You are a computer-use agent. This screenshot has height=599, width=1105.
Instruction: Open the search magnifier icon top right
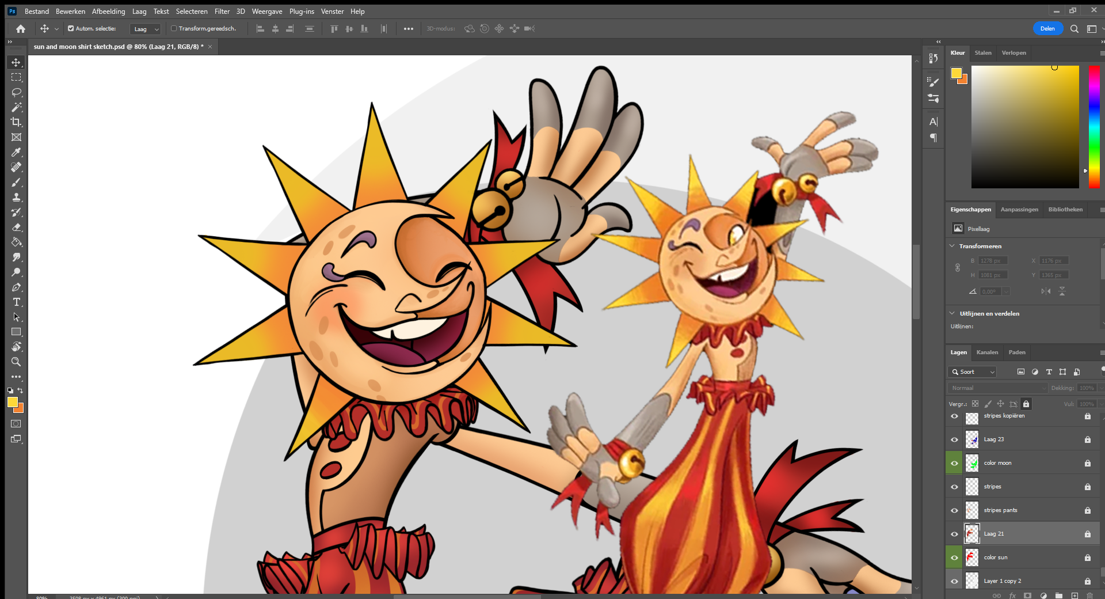[1074, 29]
